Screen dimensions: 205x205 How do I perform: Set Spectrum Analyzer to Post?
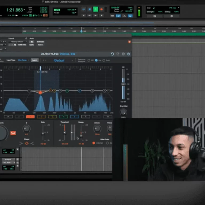coord(104,60)
